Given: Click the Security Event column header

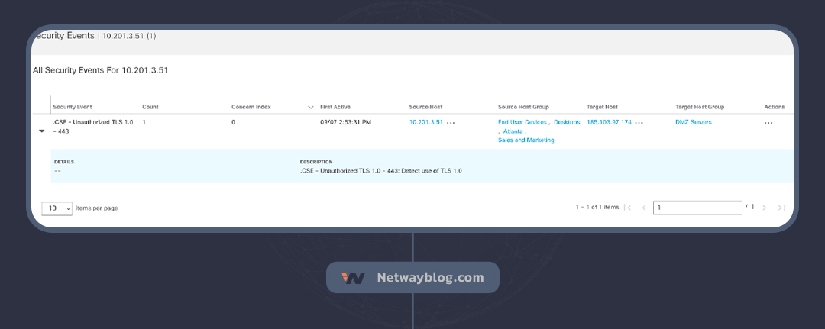Looking at the screenshot, I should [73, 107].
